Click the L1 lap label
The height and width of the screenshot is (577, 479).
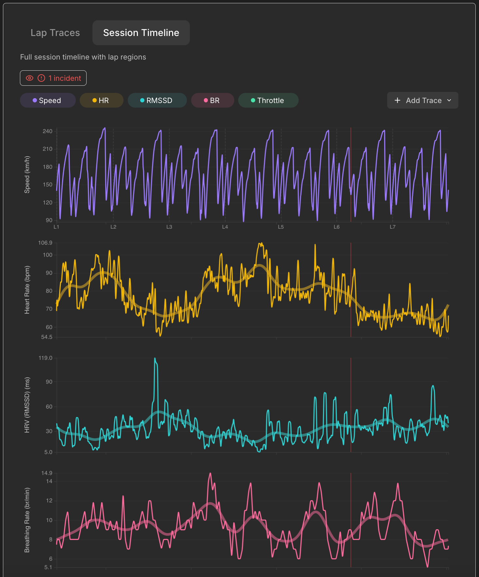click(57, 227)
